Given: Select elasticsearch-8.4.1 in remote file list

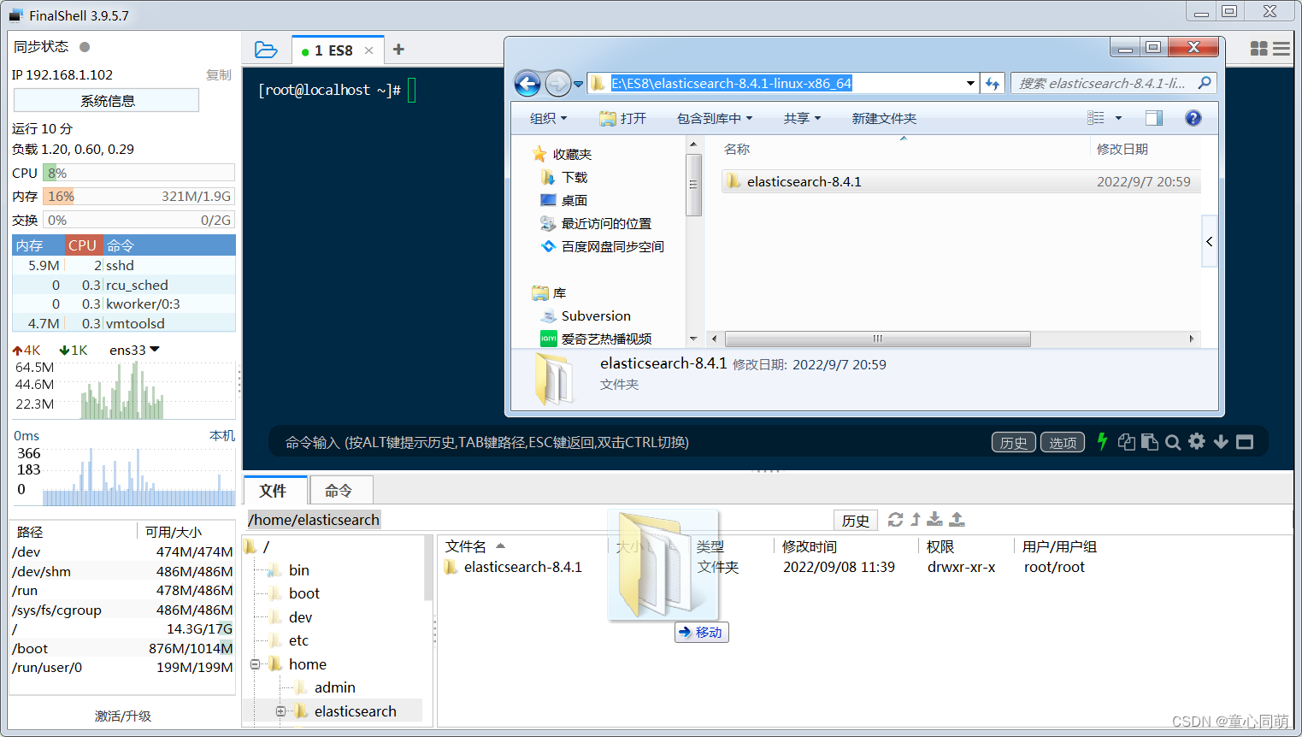Looking at the screenshot, I should tap(522, 567).
